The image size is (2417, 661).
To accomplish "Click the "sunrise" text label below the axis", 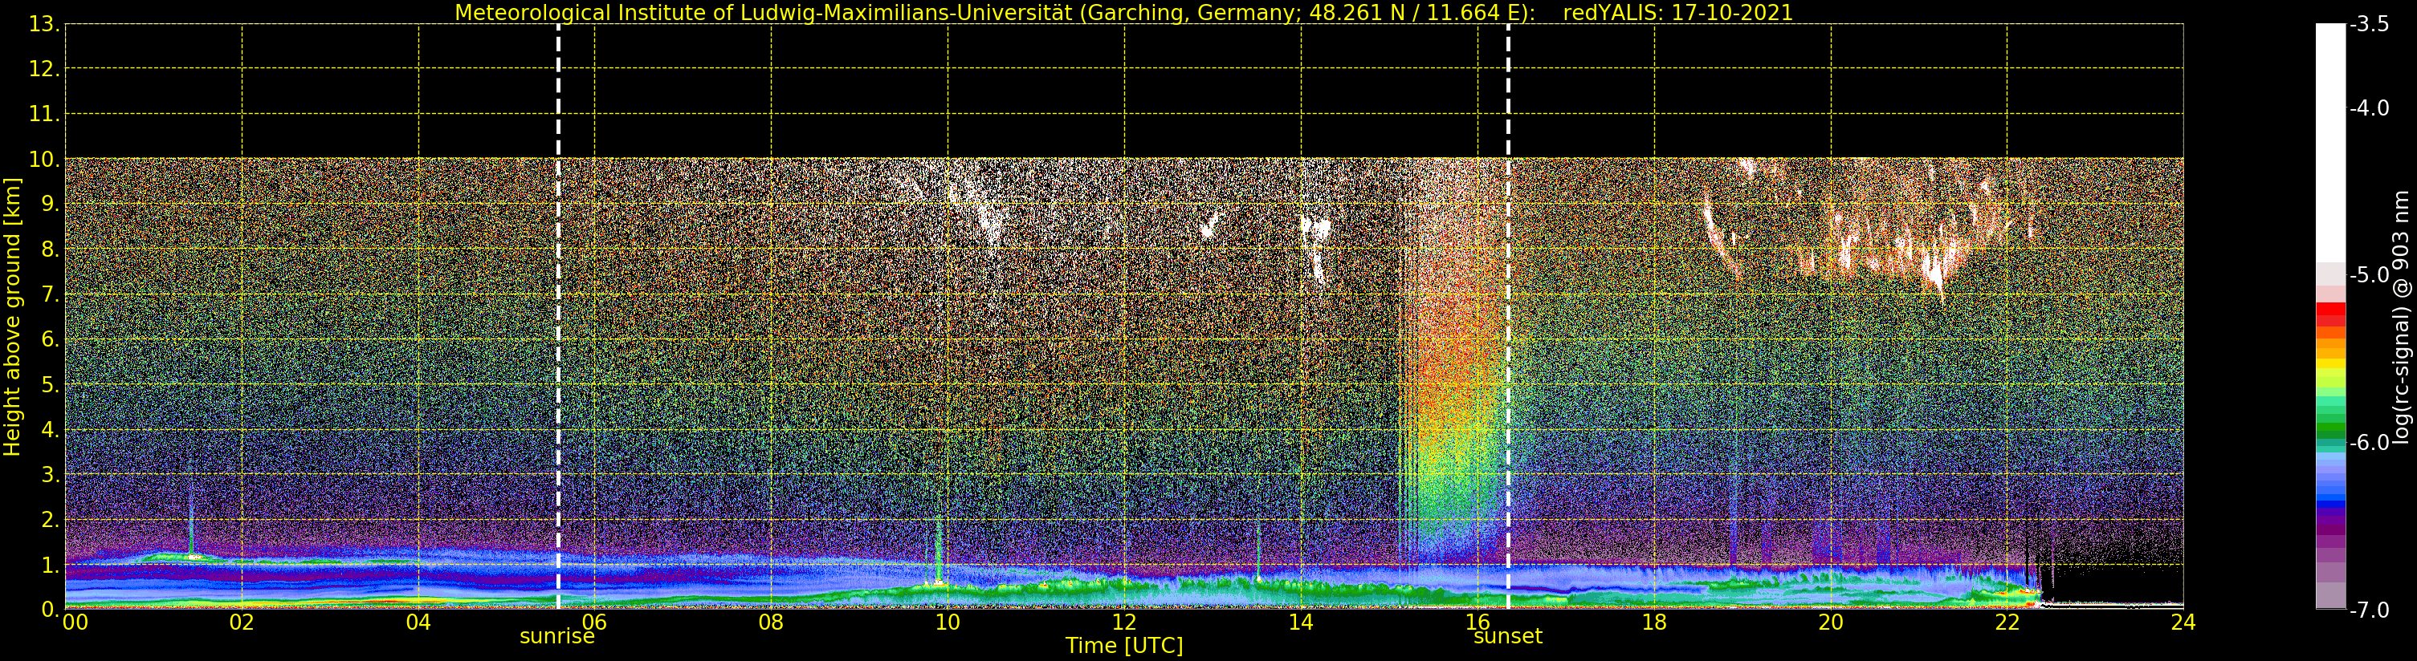I will click(556, 637).
